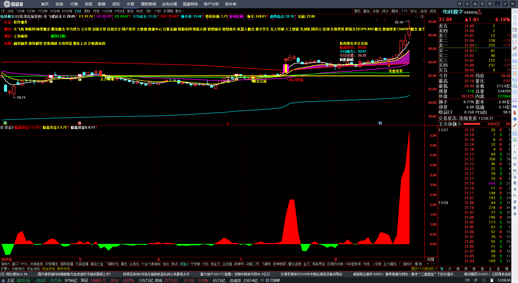The height and width of the screenshot is (283, 518).
Task: Click the − zoom button under 日线
Action: (x=434, y=264)
